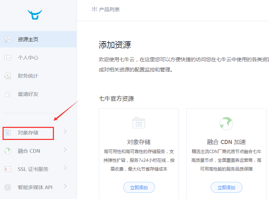Viewport: 269px width, 199px height.
Task: Click 立即添加 under the 融合 CDN 加速 card
Action: click(x=226, y=187)
